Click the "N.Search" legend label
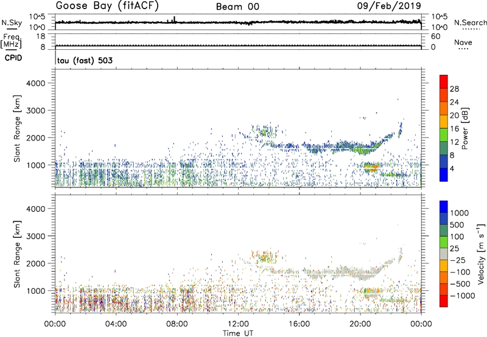 click(470, 23)
